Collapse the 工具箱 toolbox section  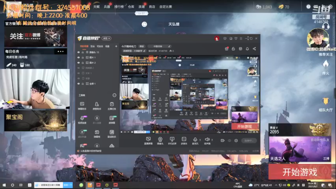114,95
